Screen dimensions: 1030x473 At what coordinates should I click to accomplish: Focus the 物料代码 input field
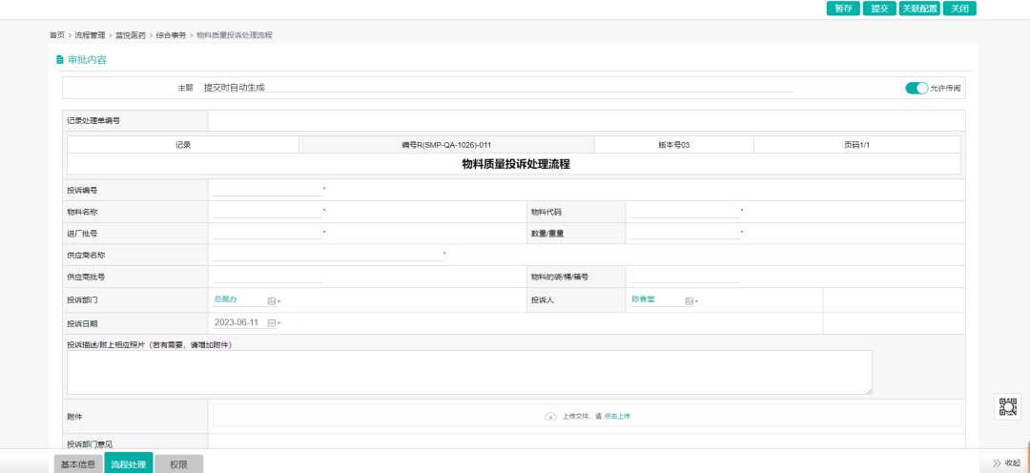click(x=685, y=212)
